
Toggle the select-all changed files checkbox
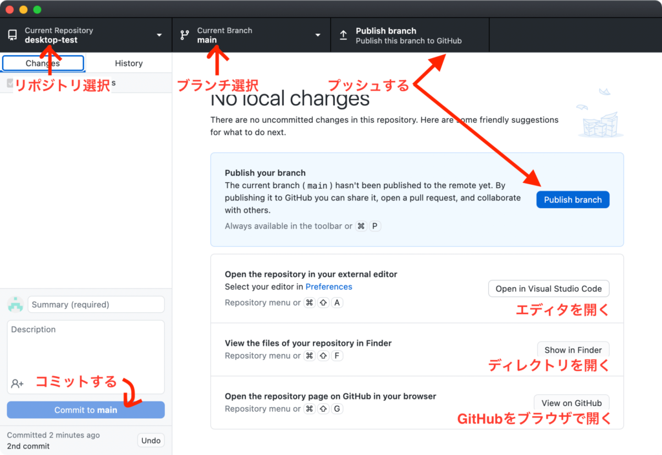(10, 83)
